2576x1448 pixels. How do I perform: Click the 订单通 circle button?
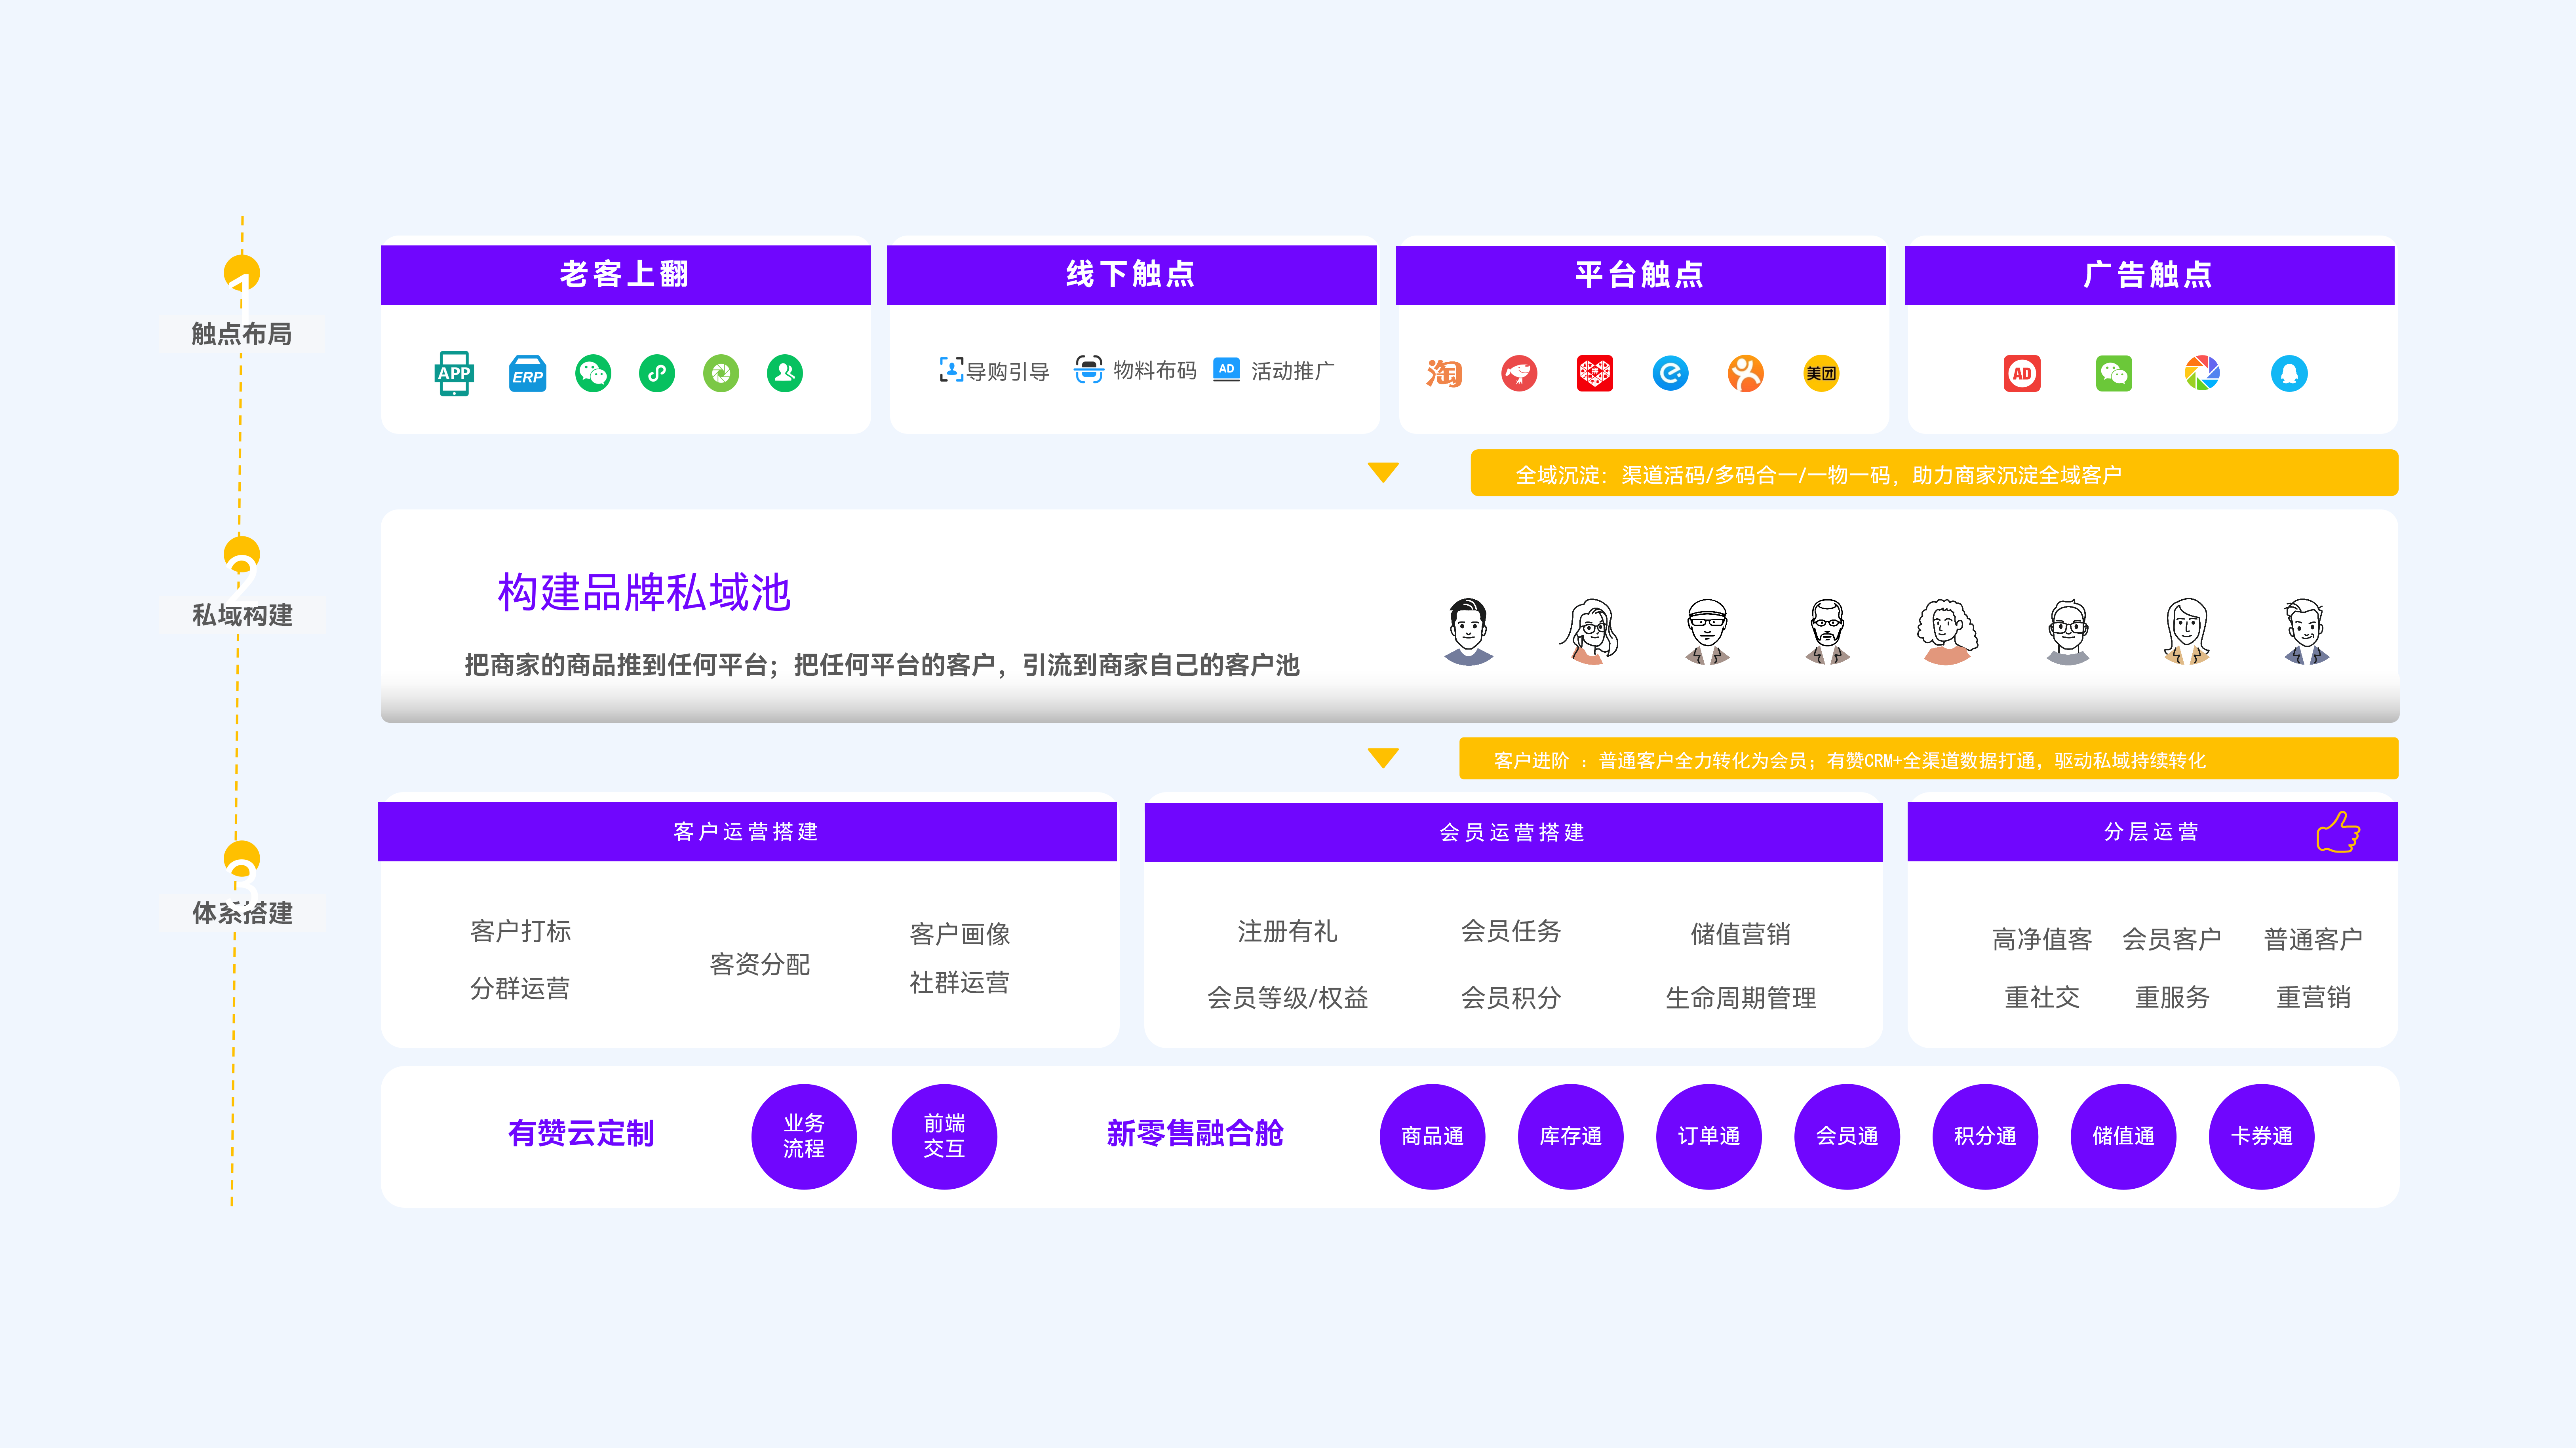1708,1136
